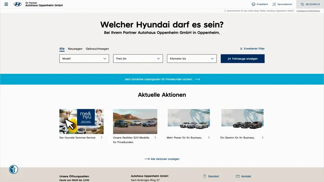Open Impressum & Rechtliches link
The image size is (324, 182).
point(308,11)
